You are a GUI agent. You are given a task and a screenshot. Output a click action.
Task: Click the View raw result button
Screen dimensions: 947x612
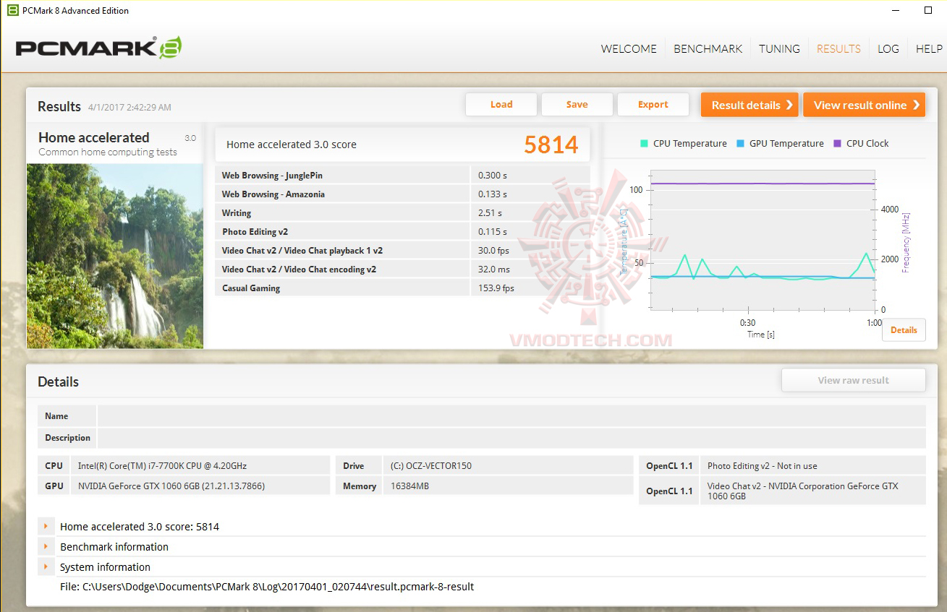(854, 380)
